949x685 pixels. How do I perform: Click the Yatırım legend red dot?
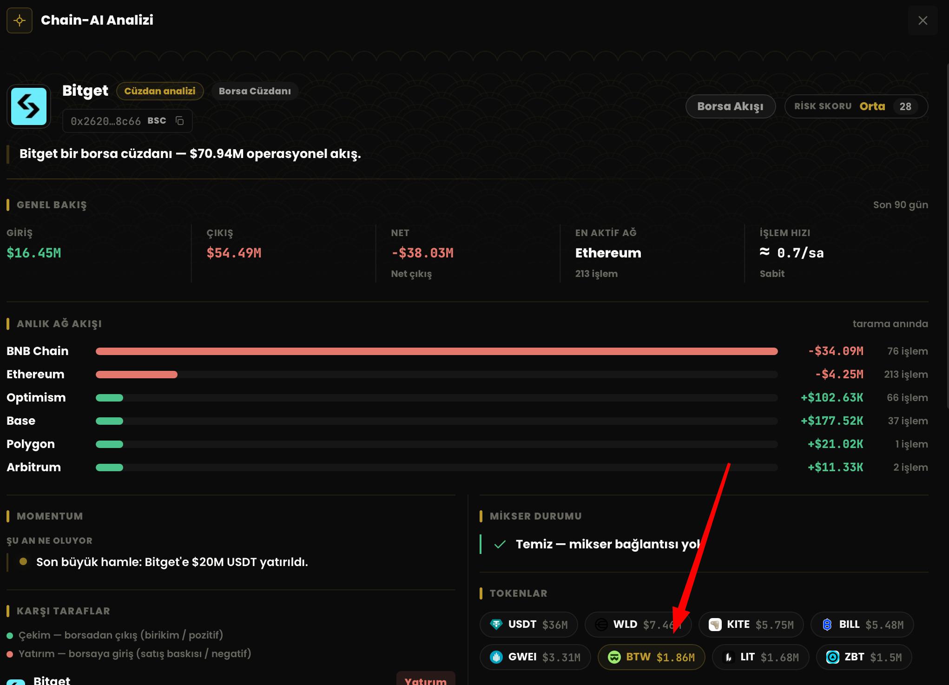(x=10, y=654)
